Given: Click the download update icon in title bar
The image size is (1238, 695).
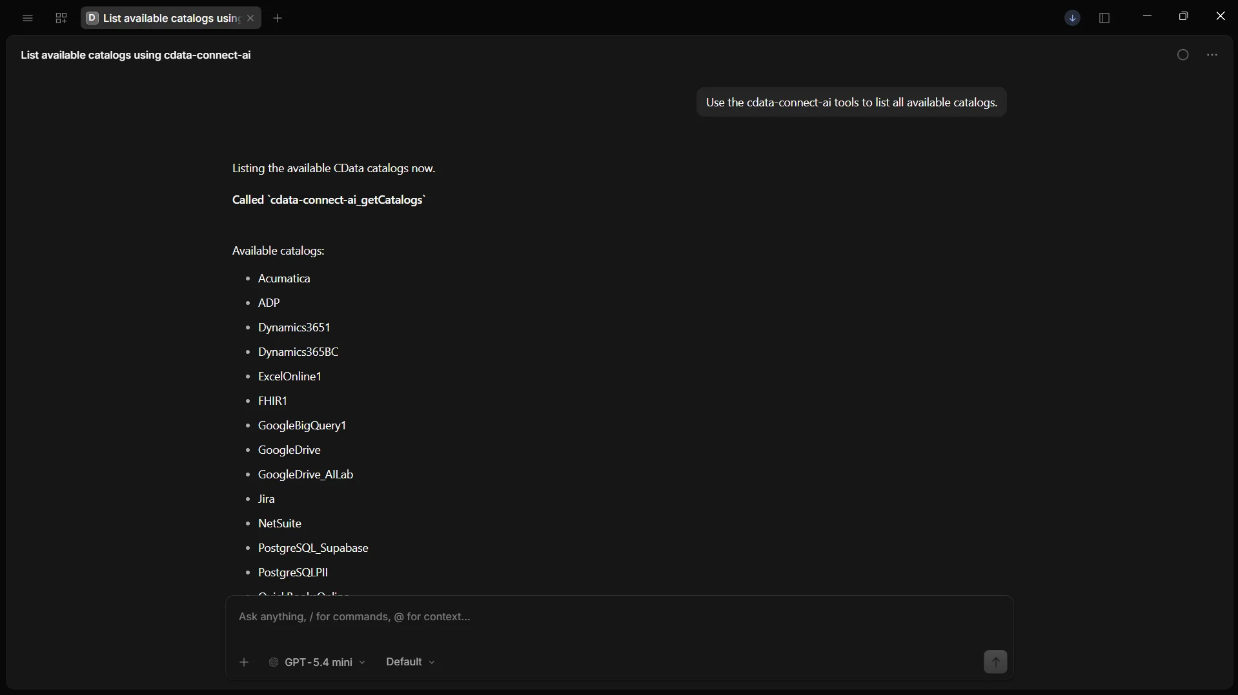Looking at the screenshot, I should coord(1073,19).
